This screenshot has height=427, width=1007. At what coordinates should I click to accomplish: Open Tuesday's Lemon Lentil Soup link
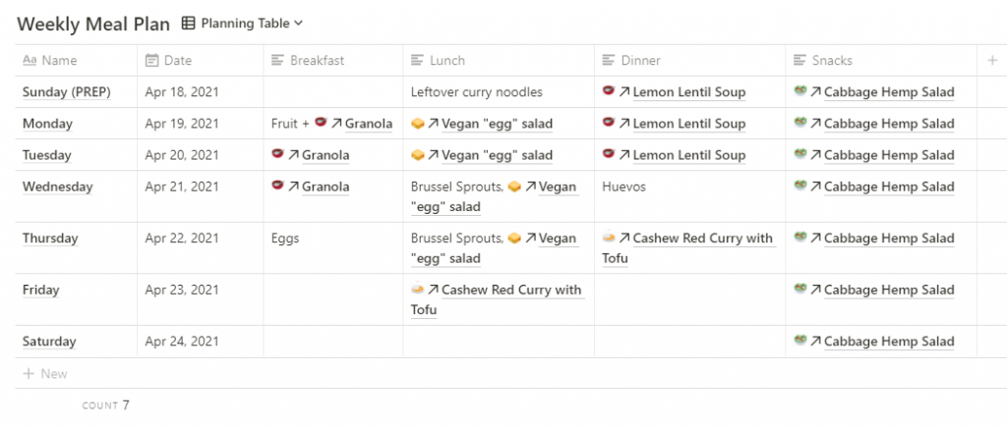tap(689, 155)
